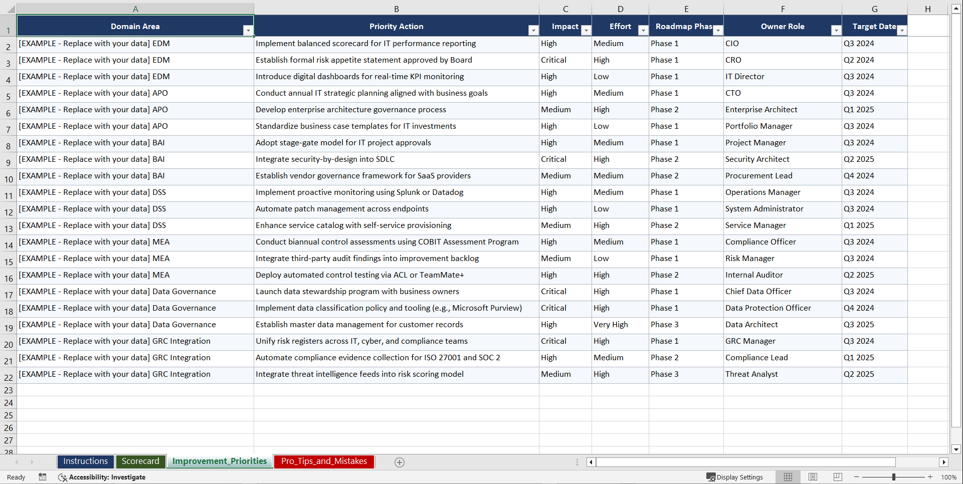Click the vertical scrollbar down arrow
Image resolution: width=963 pixels, height=484 pixels.
pos(956,449)
